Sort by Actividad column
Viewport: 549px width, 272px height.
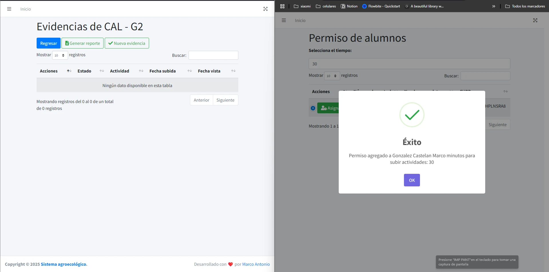point(126,71)
